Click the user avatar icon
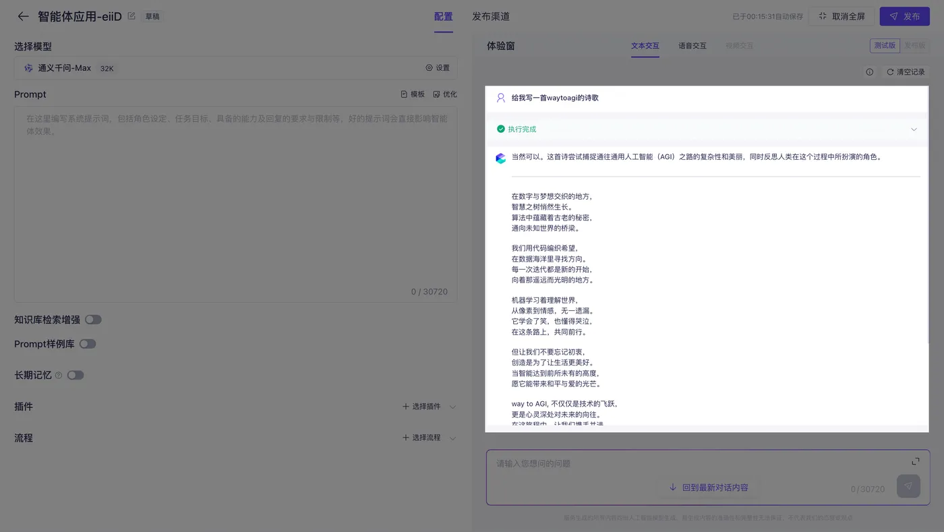The image size is (944, 532). coord(500,98)
